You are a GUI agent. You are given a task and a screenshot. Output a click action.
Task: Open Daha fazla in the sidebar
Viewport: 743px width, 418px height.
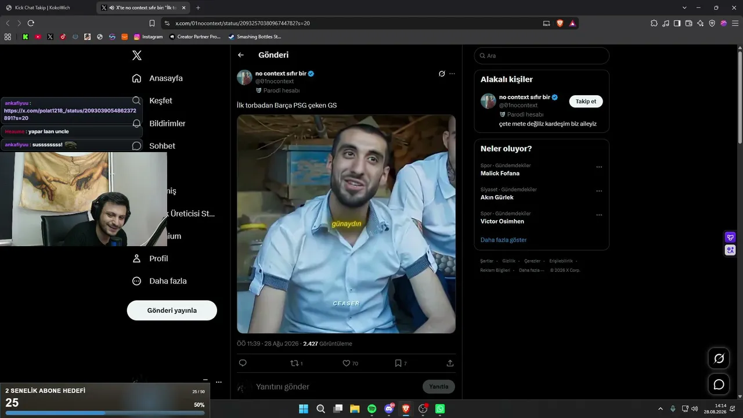point(159,281)
